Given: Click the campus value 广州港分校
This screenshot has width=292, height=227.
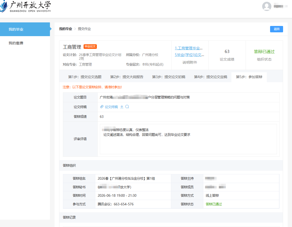Looking at the screenshot, I should [x=150, y=55].
